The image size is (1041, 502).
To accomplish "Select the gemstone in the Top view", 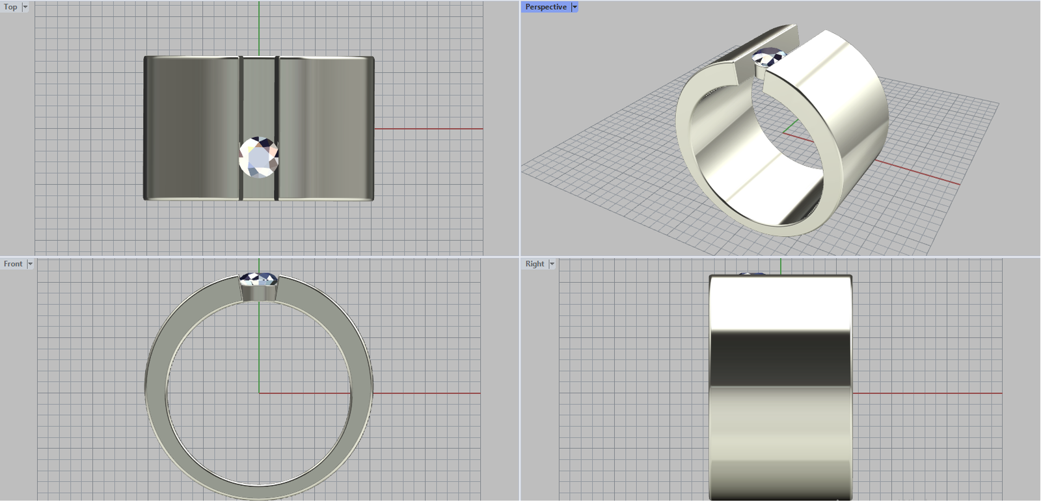I will [258, 157].
